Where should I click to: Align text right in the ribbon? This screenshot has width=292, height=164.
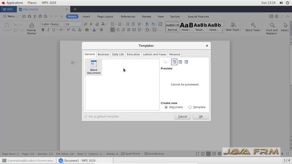tap(123, 30)
